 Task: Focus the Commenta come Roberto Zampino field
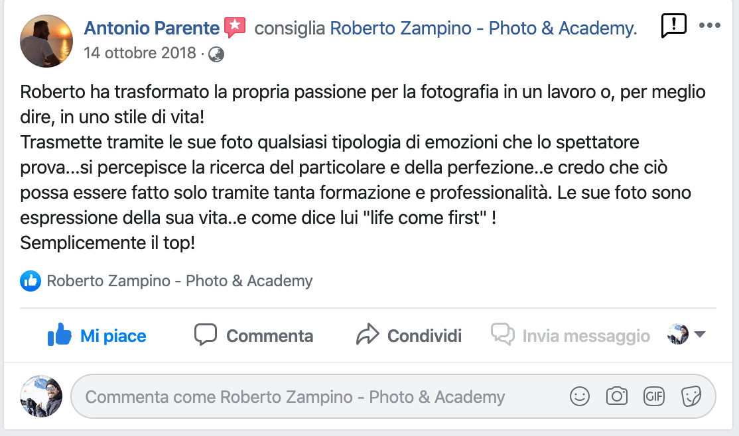click(318, 398)
